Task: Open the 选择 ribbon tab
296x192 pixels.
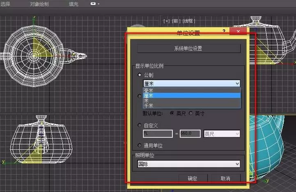Action: [x=5, y=4]
